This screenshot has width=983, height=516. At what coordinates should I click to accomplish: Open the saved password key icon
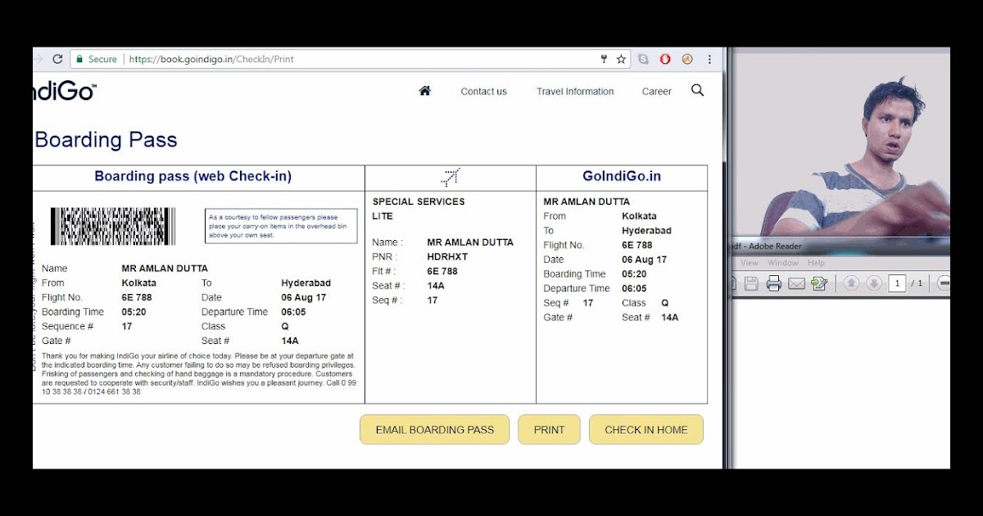point(604,59)
